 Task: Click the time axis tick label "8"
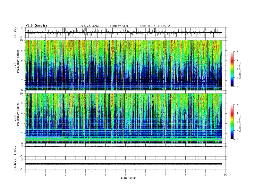[x=185, y=175]
